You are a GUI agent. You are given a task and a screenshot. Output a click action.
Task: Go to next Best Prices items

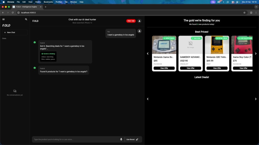click(x=256, y=53)
